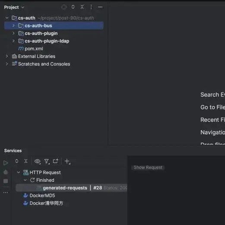Select the cs-auth-plugin folder icon
The width and height of the screenshot is (225, 225).
click(x=21, y=33)
